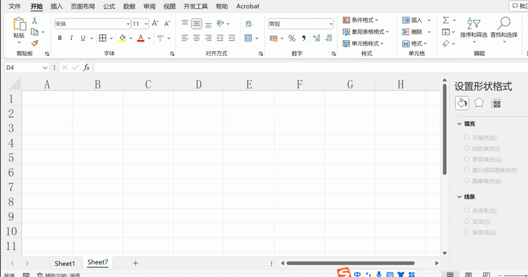Viewport: 528px width, 277px height.
Task: Open the font color dropdown arrow
Action: (x=149, y=38)
